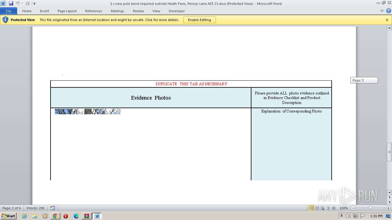
Task: Click the active Word taskbar button
Action: coord(97,216)
